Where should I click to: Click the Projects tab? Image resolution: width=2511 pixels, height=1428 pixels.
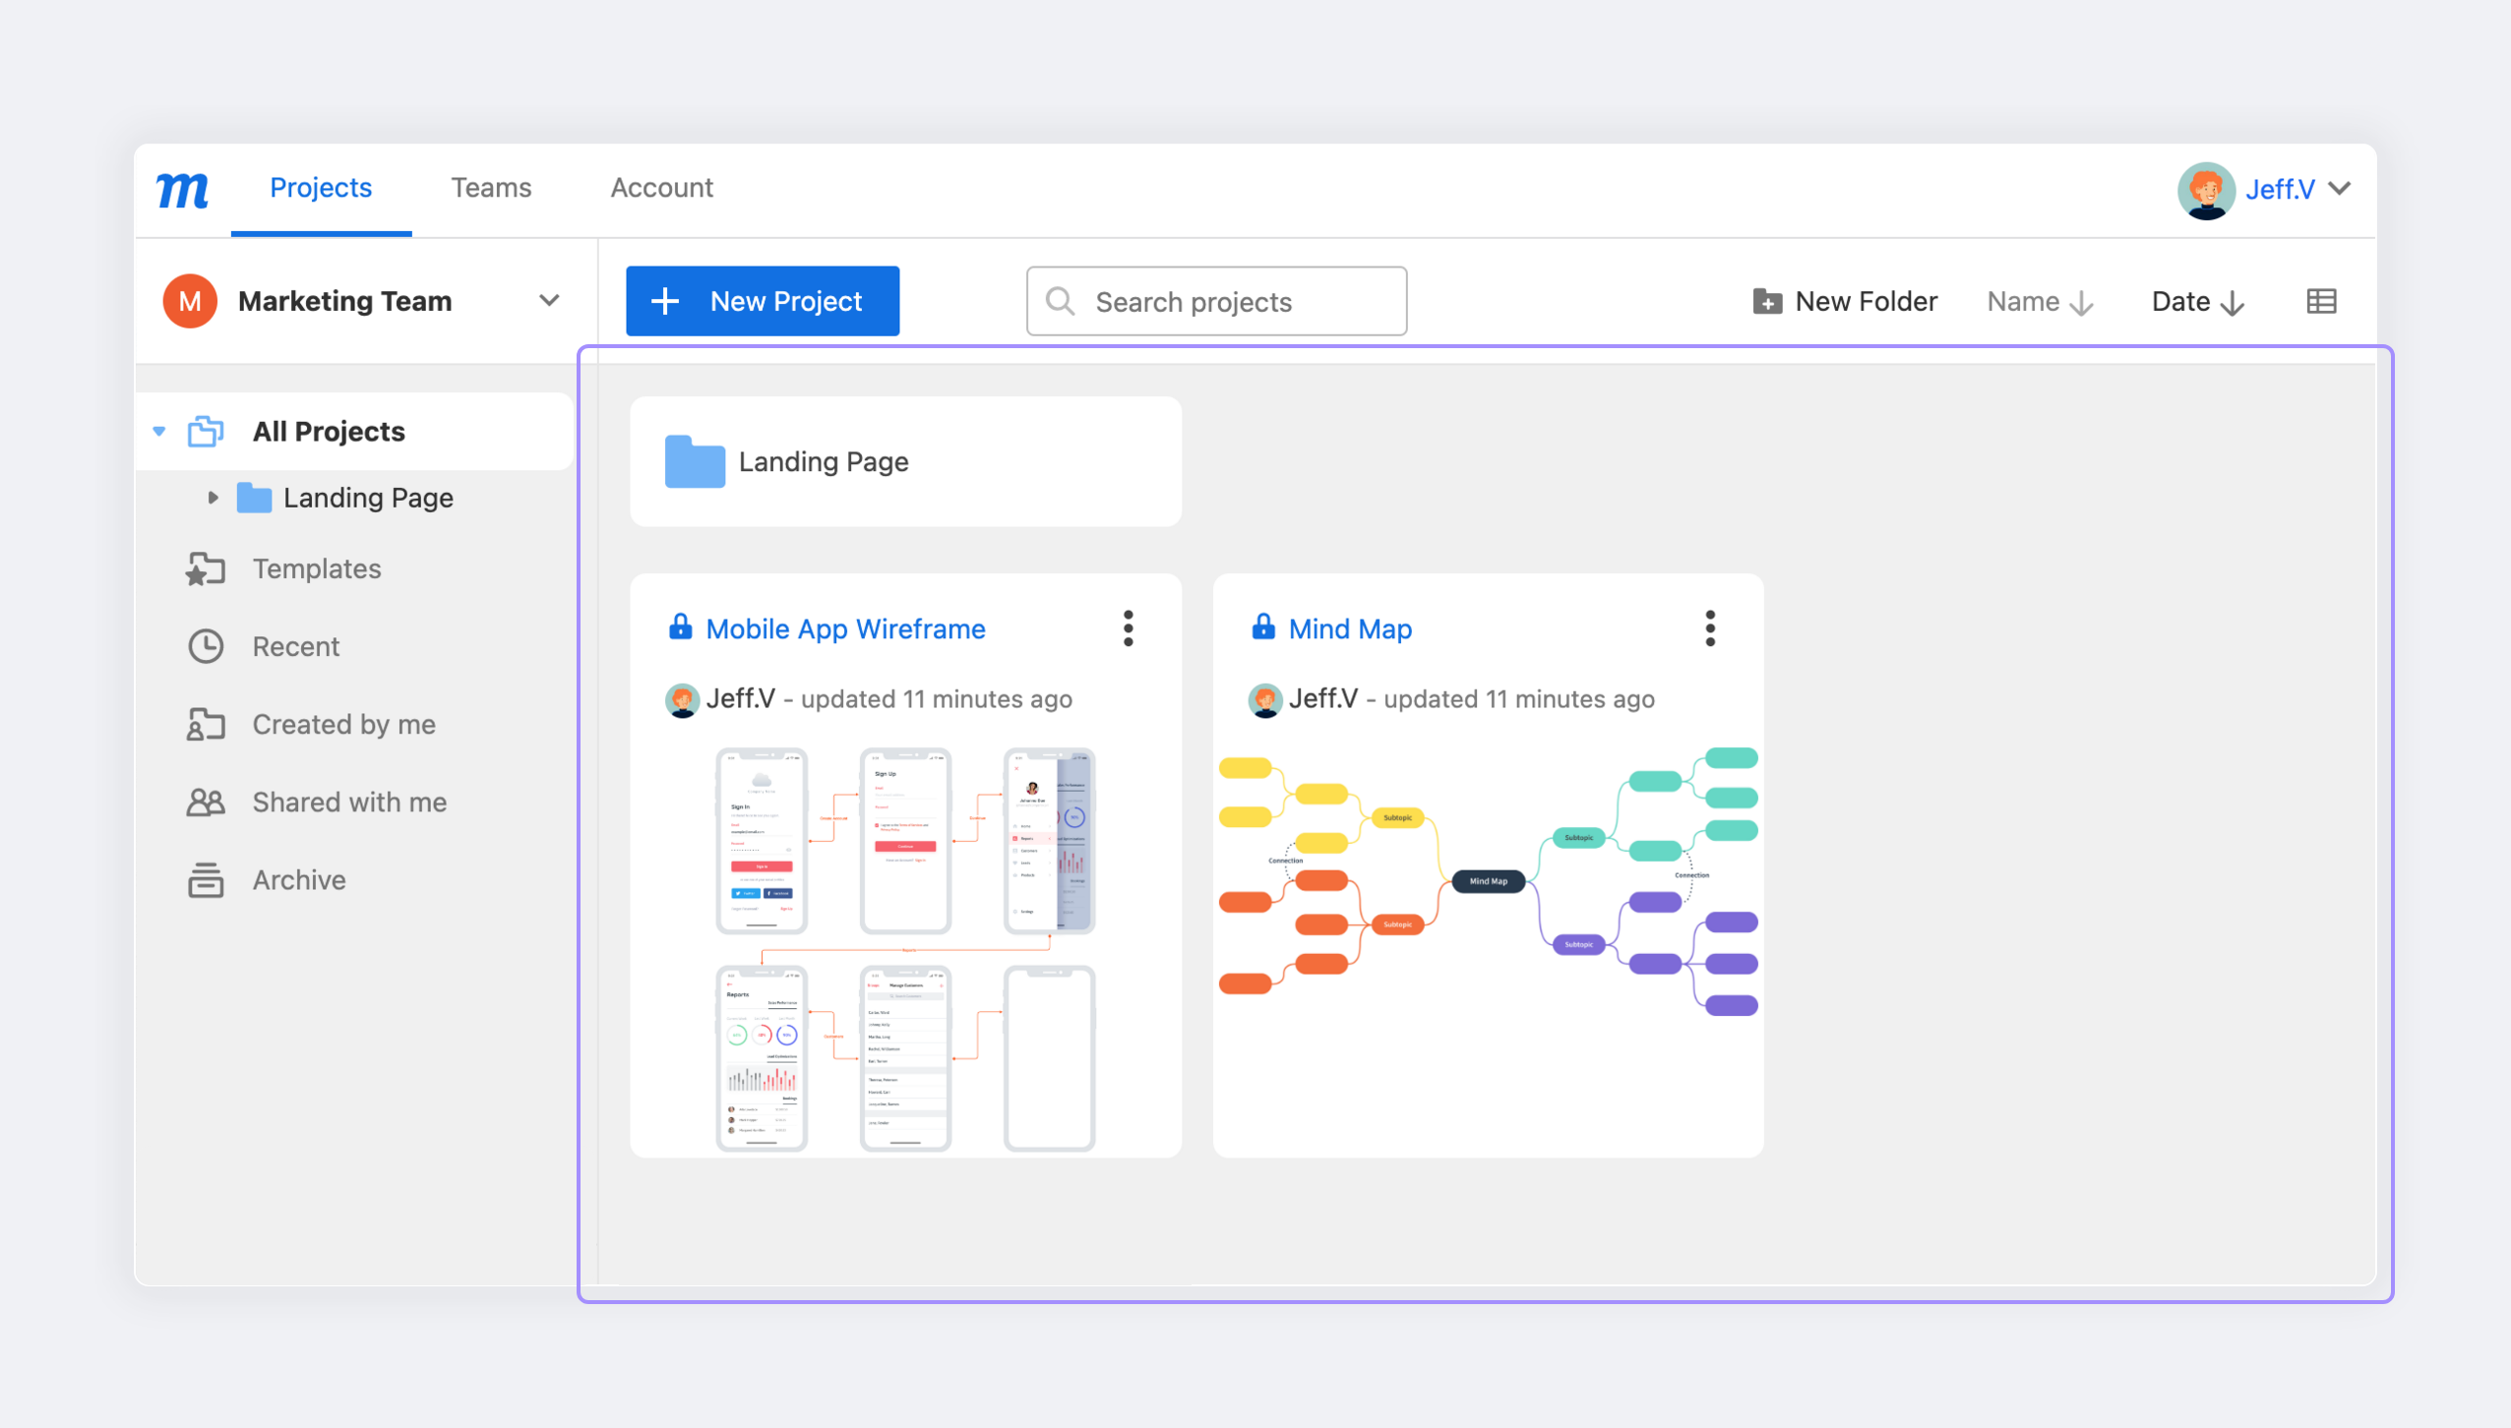coord(321,188)
